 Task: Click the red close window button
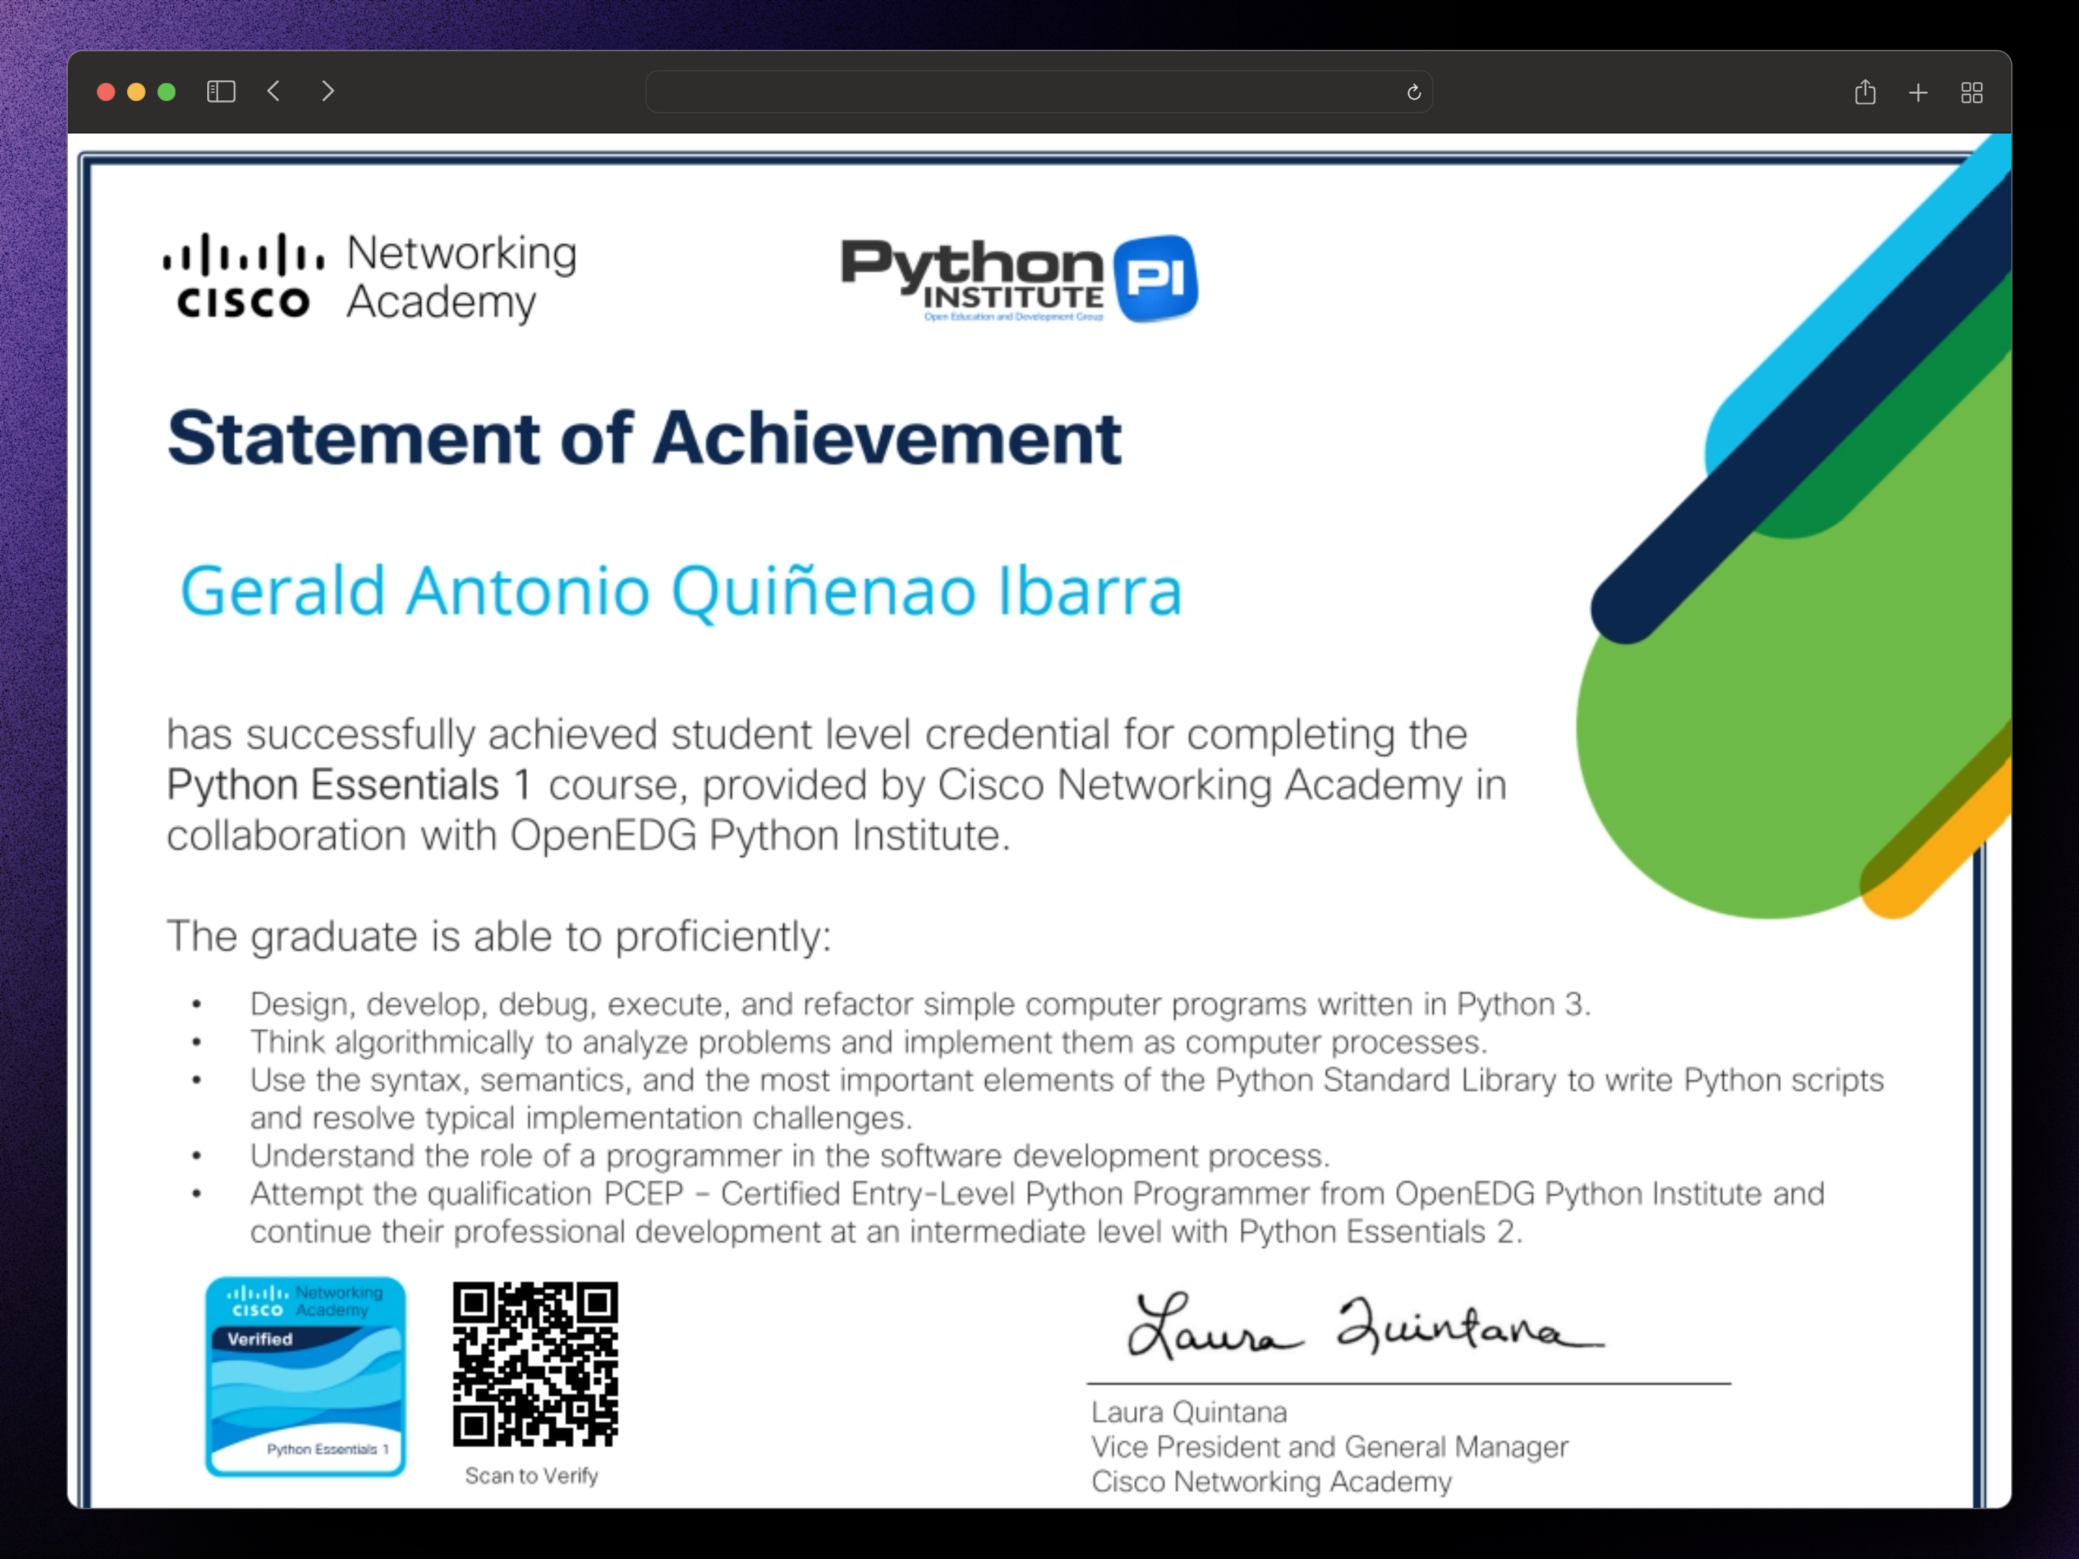(x=106, y=91)
